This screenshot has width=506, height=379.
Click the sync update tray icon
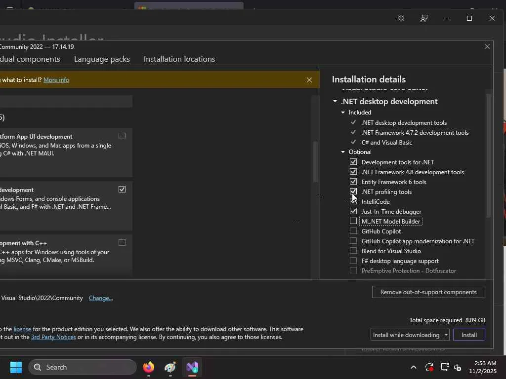point(429,367)
